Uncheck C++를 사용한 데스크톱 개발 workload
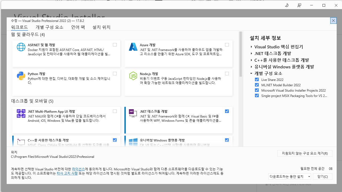This screenshot has height=192, width=342. click(115, 140)
